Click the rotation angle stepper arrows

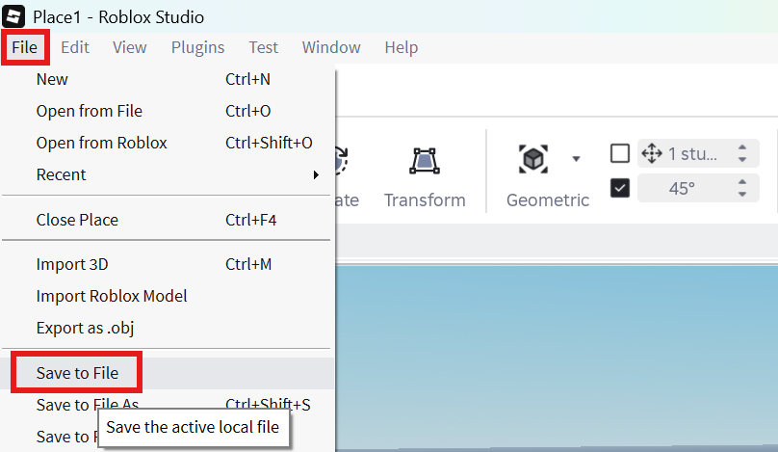[742, 188]
